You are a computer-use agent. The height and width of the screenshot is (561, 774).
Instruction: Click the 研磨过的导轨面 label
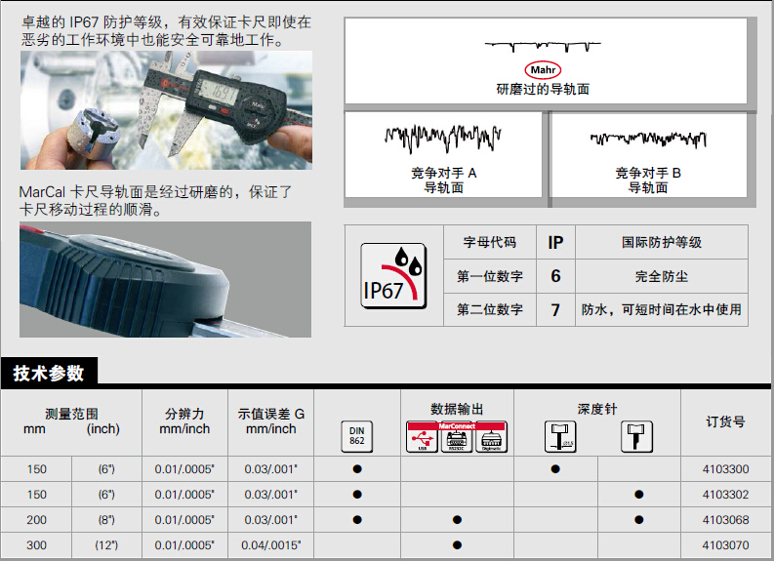543,89
